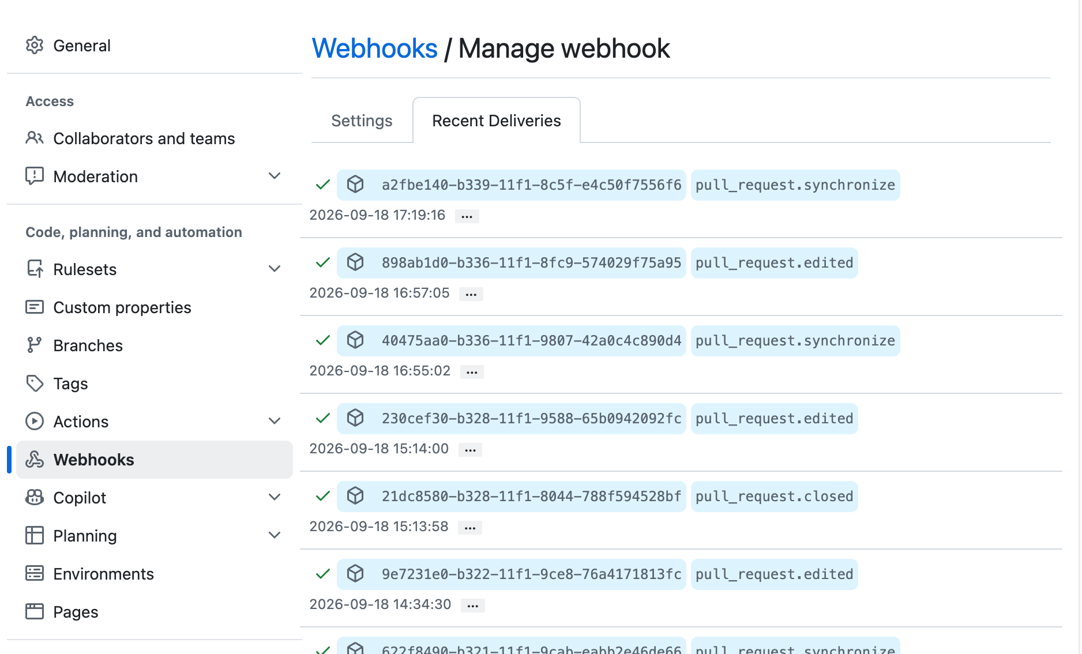Open Collaborators and teams settings page
Viewport: 1082px width, 654px height.
[x=155, y=138]
